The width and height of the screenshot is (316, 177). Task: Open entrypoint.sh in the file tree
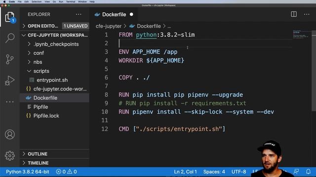(x=55, y=80)
